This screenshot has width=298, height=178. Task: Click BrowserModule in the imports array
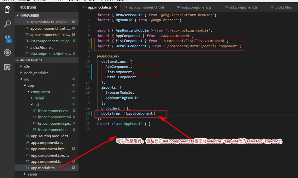[119, 92]
